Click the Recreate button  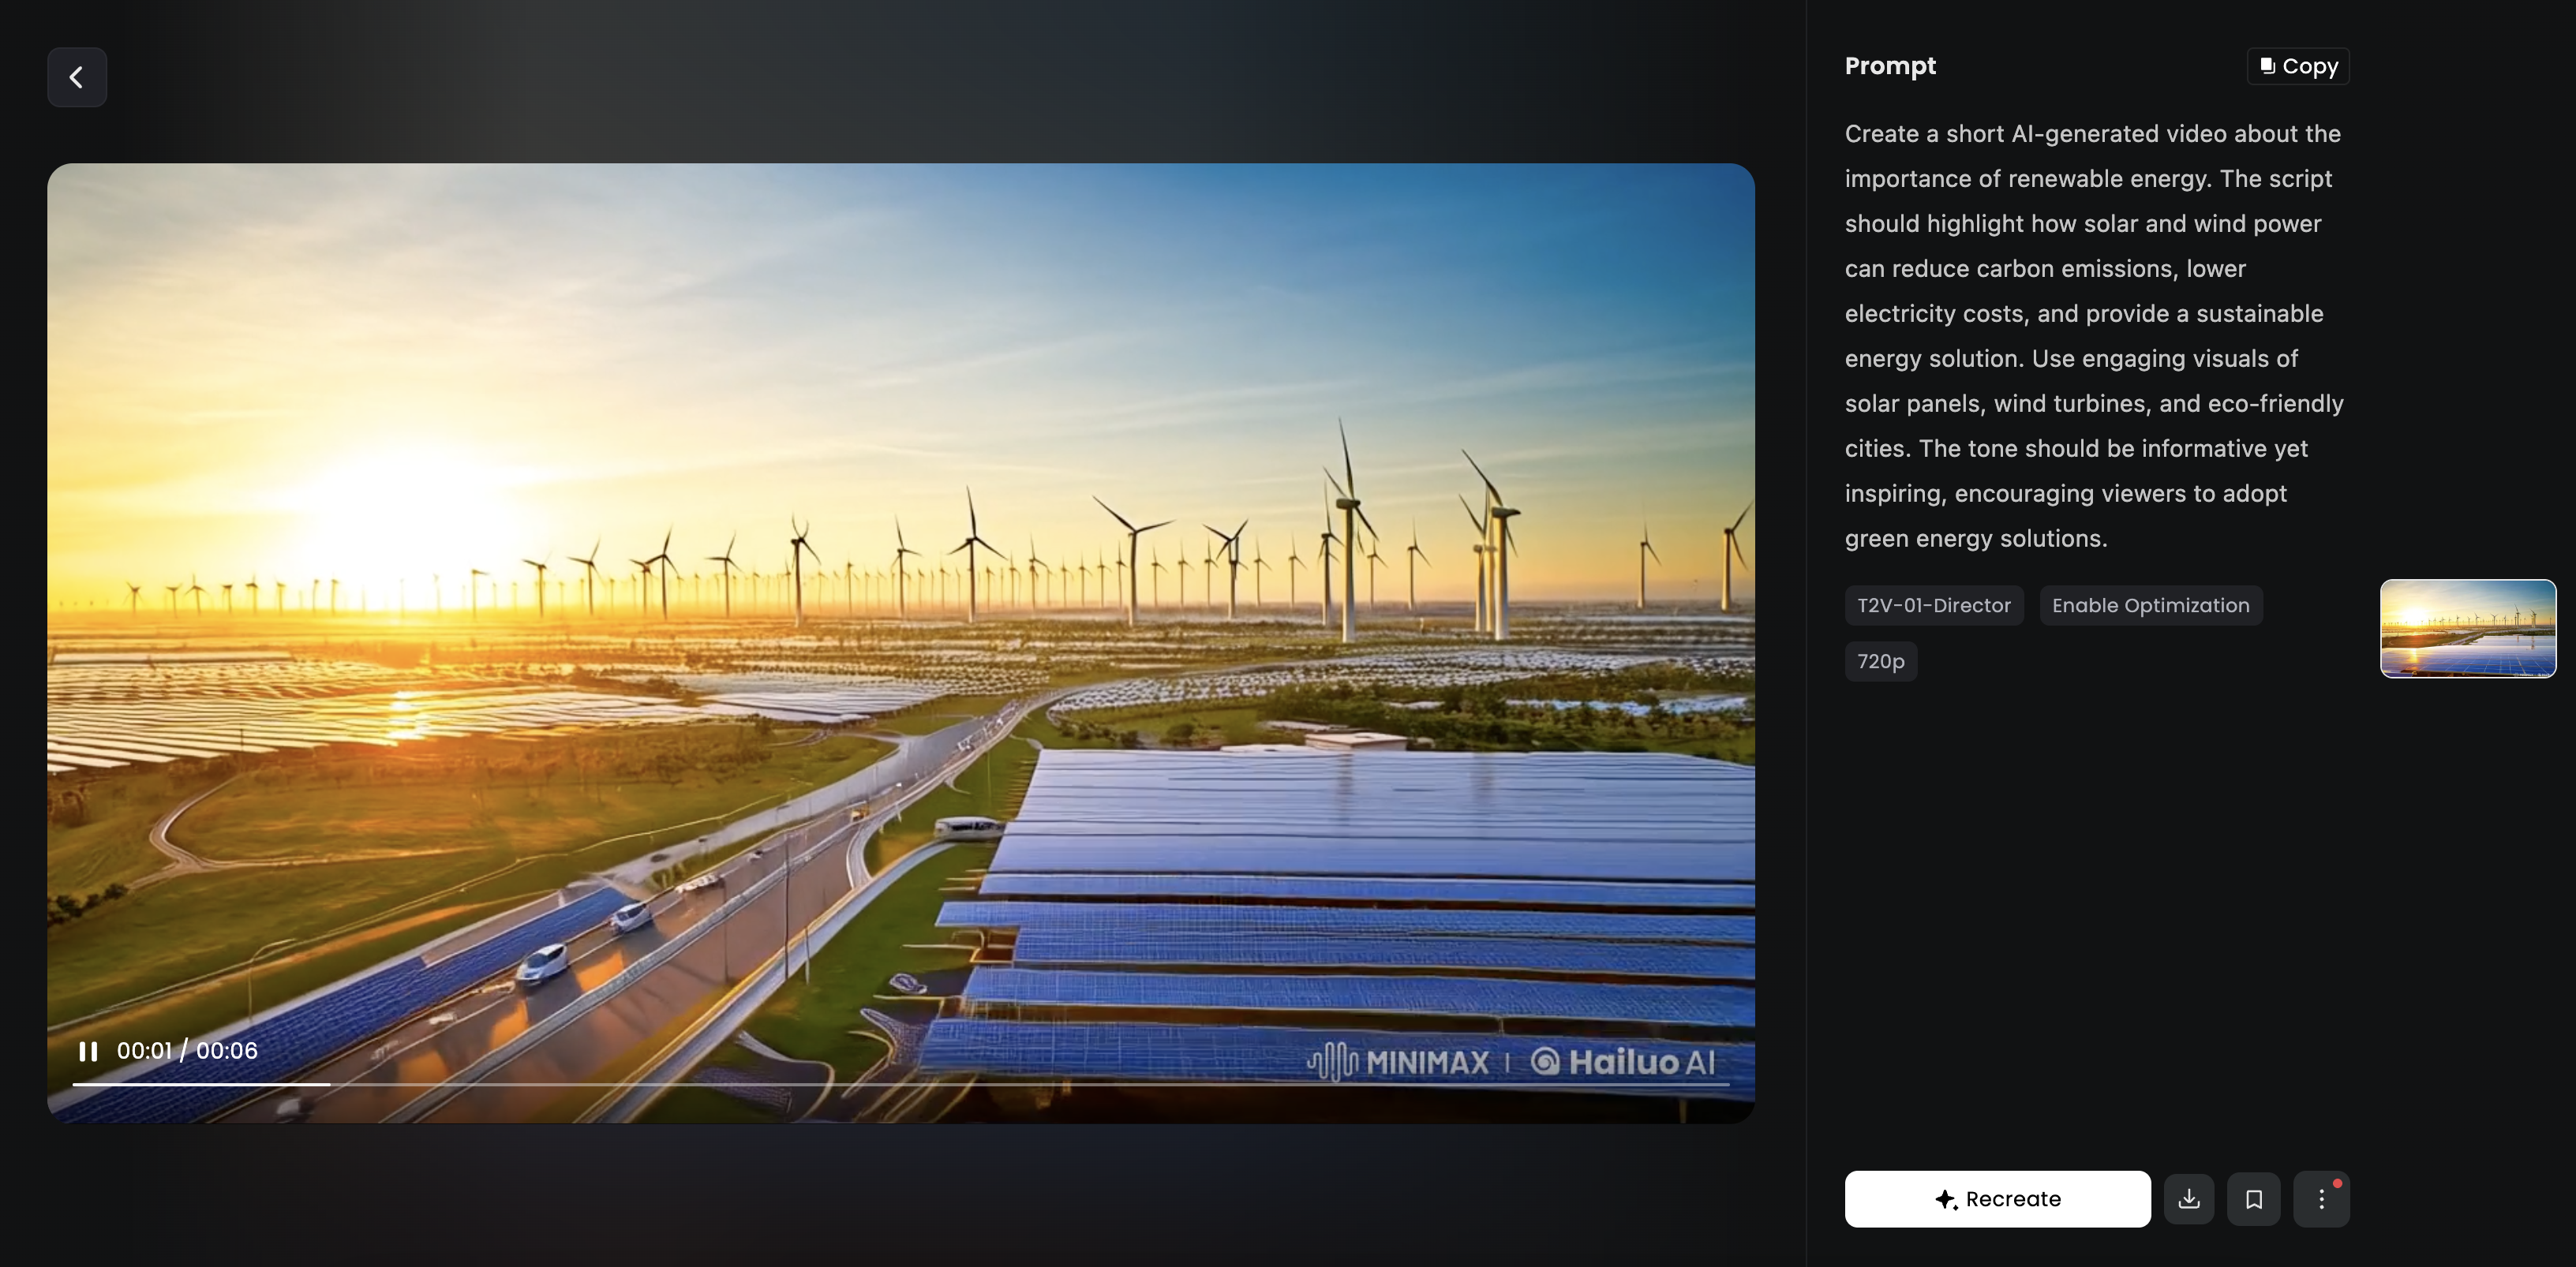click(x=1997, y=1199)
